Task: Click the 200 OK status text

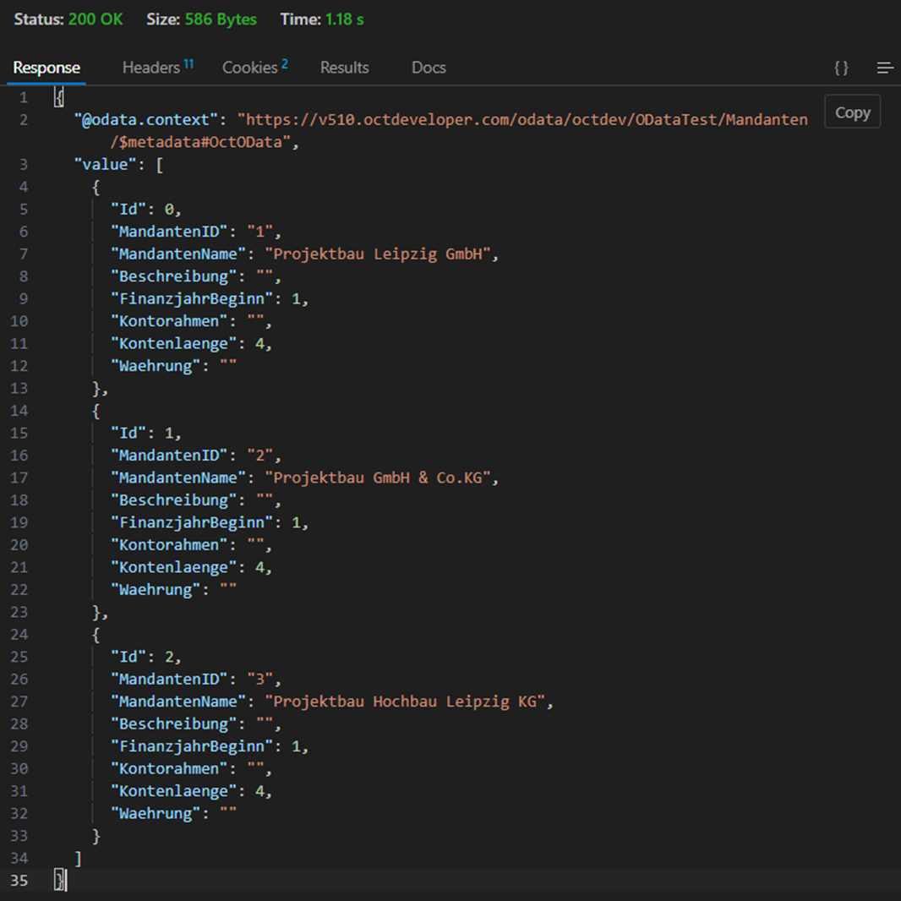Action: tap(96, 19)
